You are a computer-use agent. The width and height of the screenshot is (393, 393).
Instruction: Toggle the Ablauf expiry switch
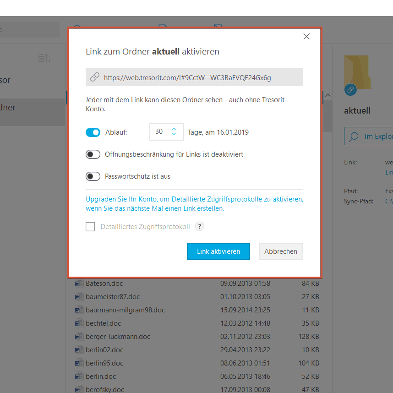tap(93, 132)
